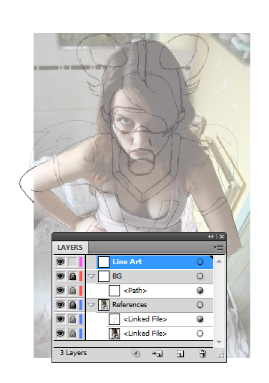
Task: Target the first Linked File appearance circle
Action: [200, 319]
